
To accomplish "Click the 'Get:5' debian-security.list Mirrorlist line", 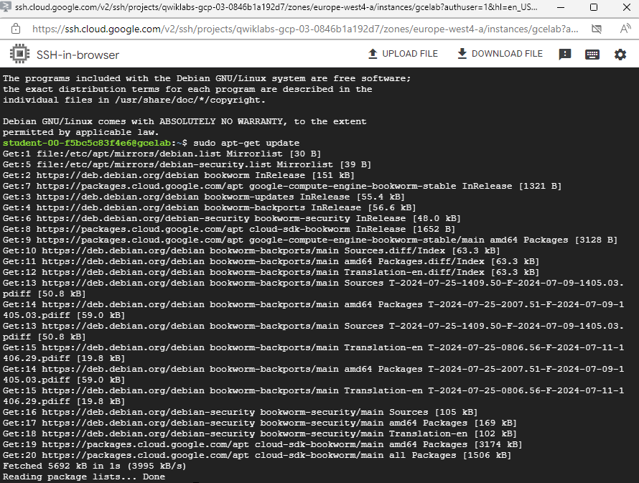I will [187, 164].
